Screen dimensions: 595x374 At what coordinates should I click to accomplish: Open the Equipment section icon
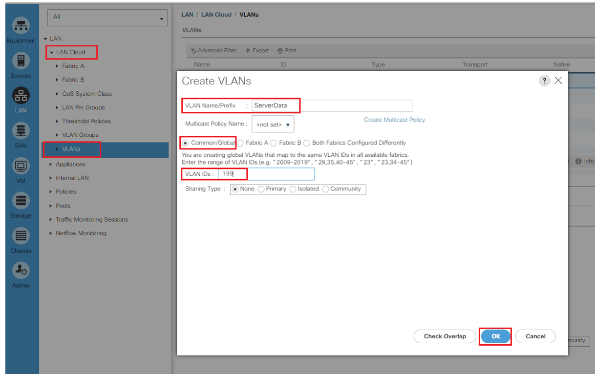click(21, 26)
